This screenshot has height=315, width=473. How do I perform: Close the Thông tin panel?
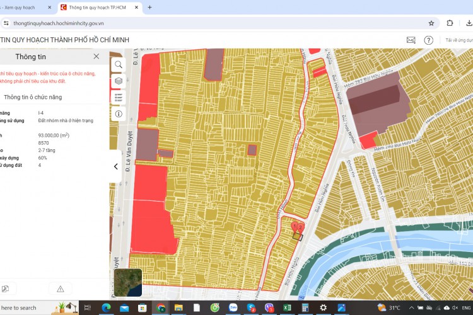96,56
